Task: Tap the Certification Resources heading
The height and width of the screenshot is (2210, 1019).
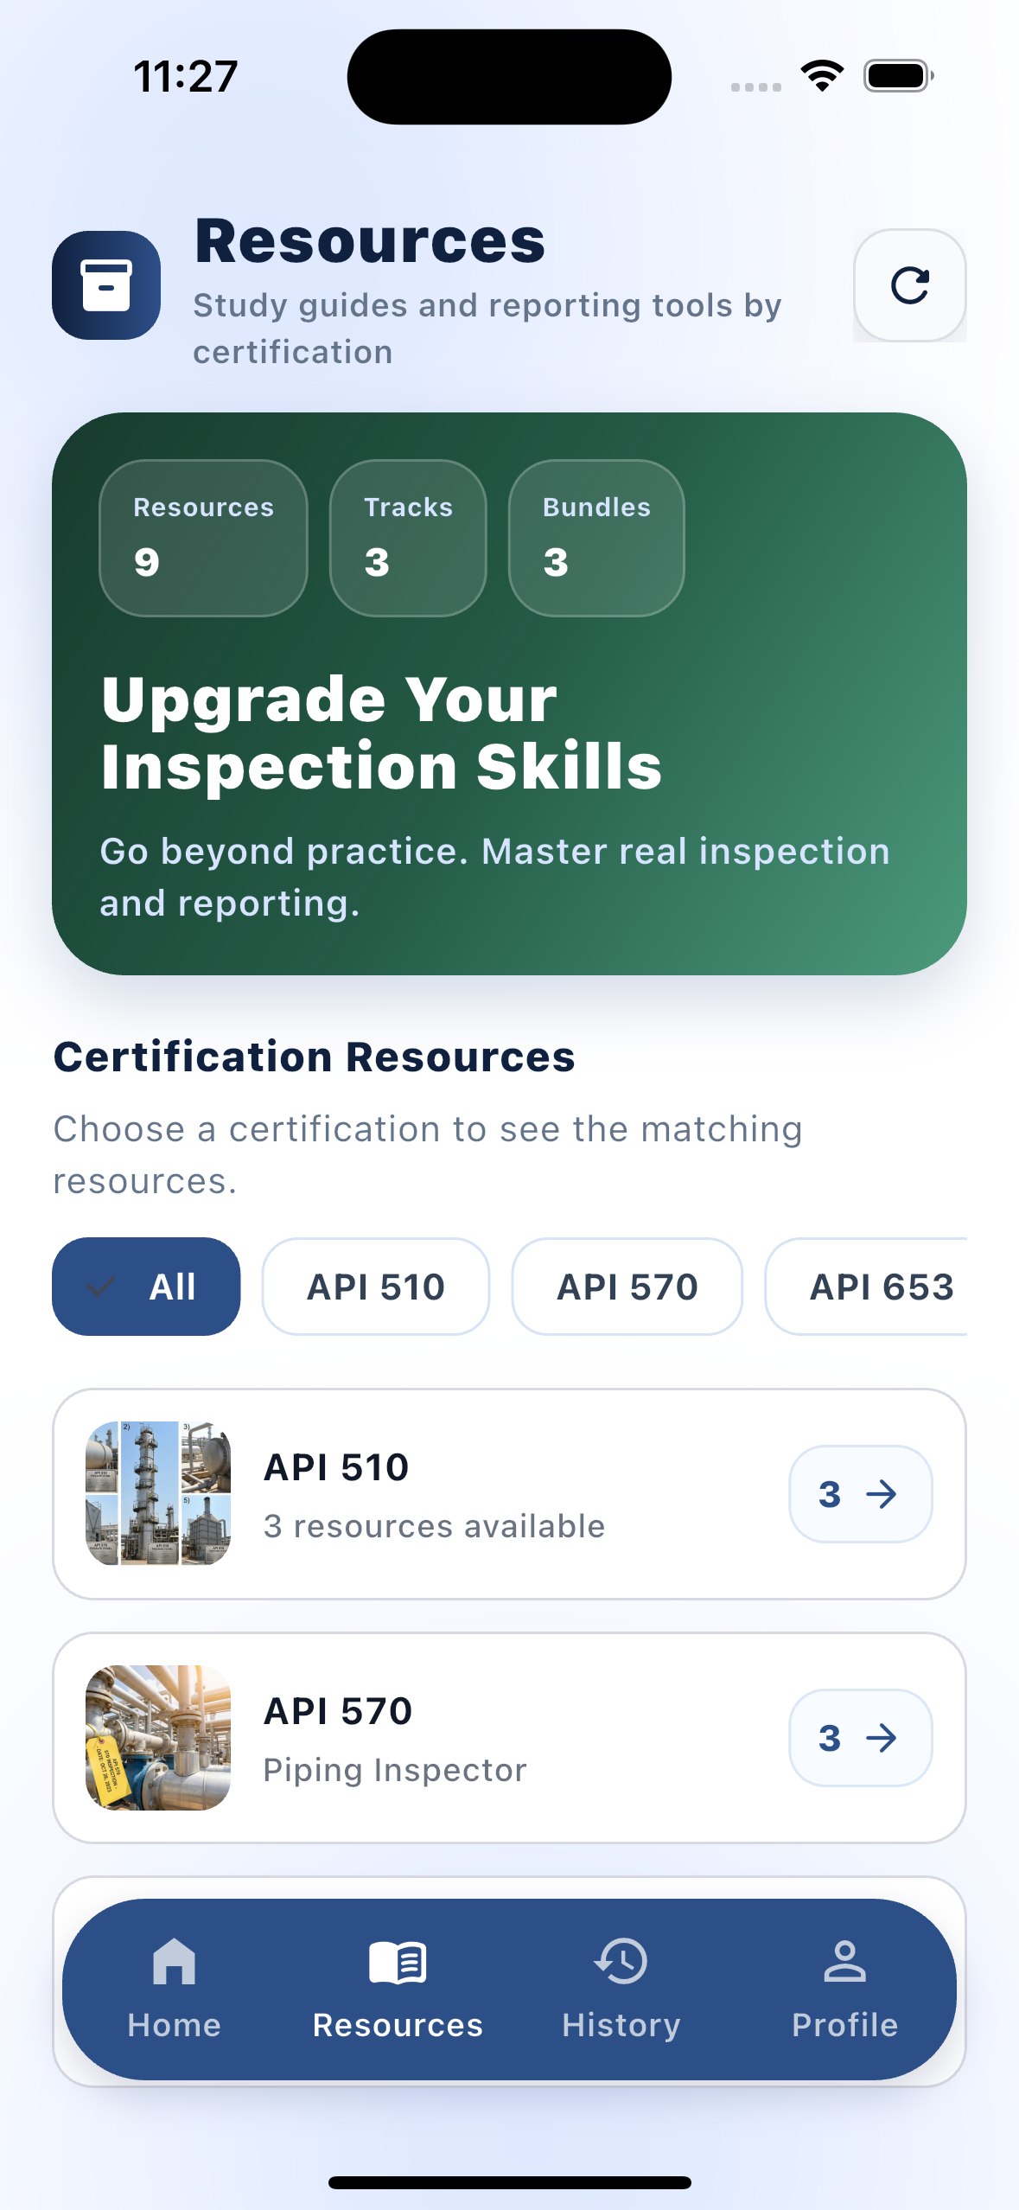Action: pos(315,1057)
